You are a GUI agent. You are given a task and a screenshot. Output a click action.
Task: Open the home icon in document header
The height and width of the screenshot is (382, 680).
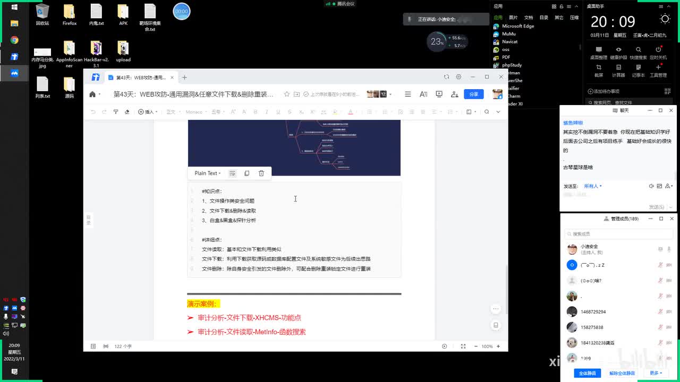click(92, 94)
